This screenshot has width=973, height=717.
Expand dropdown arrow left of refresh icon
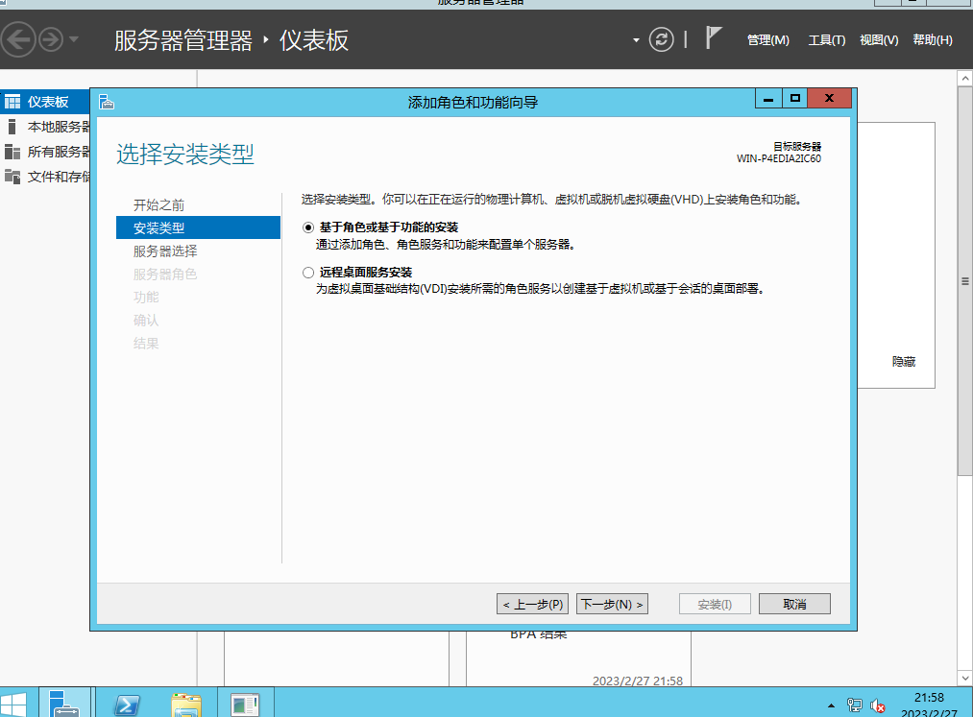[x=636, y=40]
